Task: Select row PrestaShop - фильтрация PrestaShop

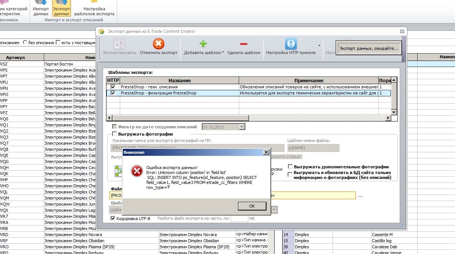Action: 248,93
